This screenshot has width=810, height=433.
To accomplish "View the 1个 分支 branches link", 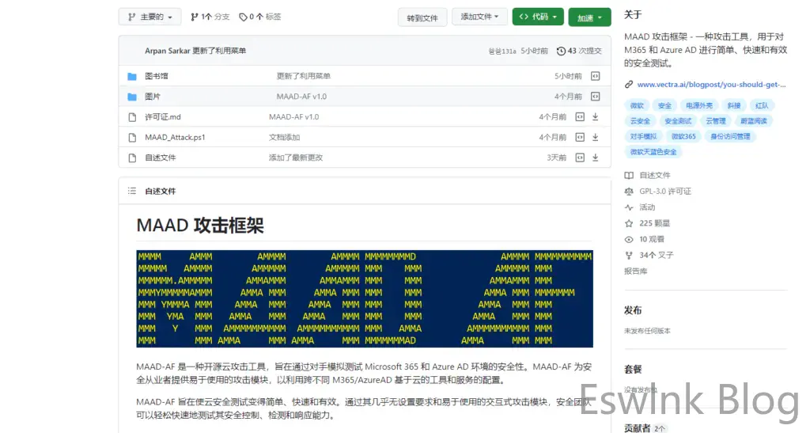I will tap(210, 17).
